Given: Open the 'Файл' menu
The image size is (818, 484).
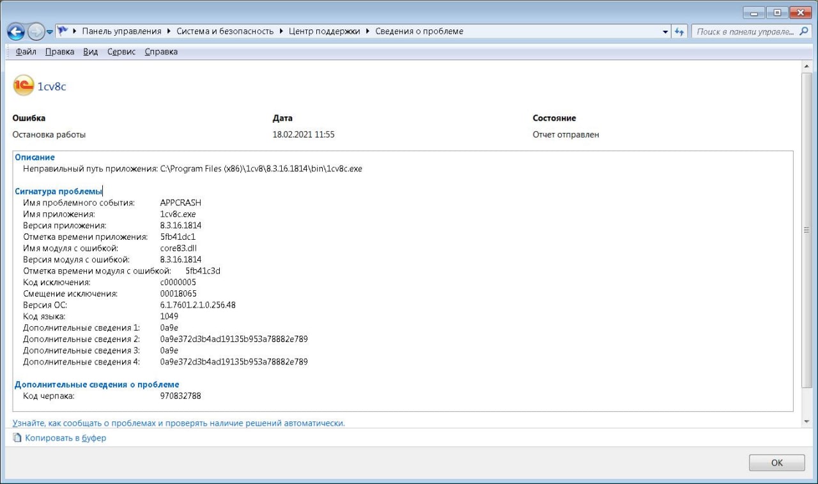Looking at the screenshot, I should (26, 52).
